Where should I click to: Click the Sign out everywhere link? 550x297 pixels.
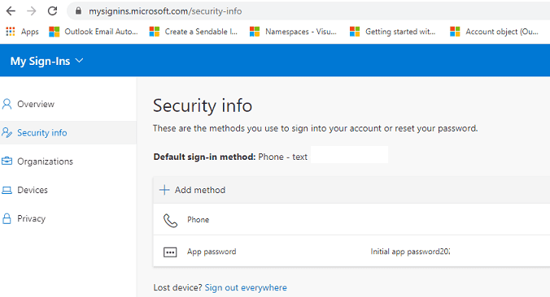click(246, 287)
